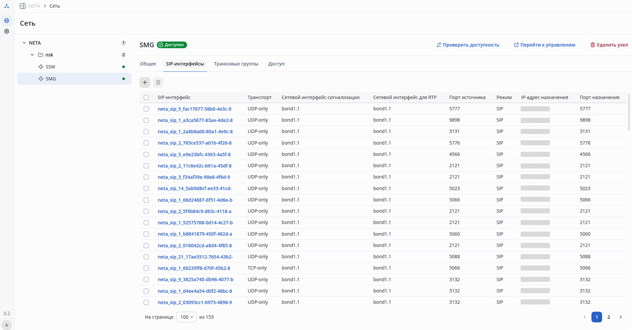Toggle the select-all header checkbox
The image size is (632, 330).
coord(146,97)
